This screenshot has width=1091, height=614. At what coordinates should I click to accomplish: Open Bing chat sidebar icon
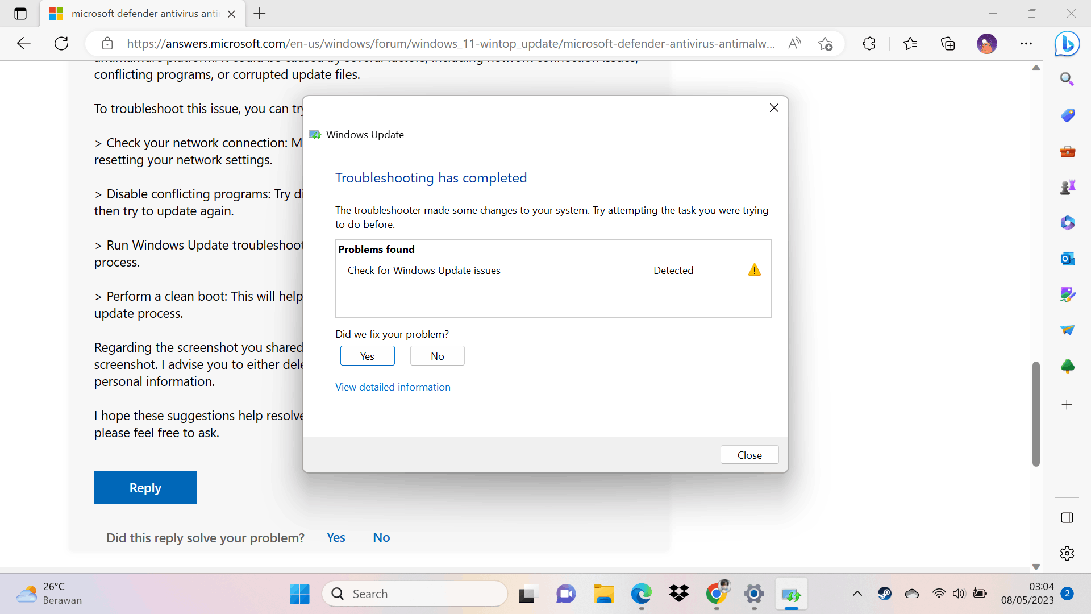click(x=1067, y=44)
